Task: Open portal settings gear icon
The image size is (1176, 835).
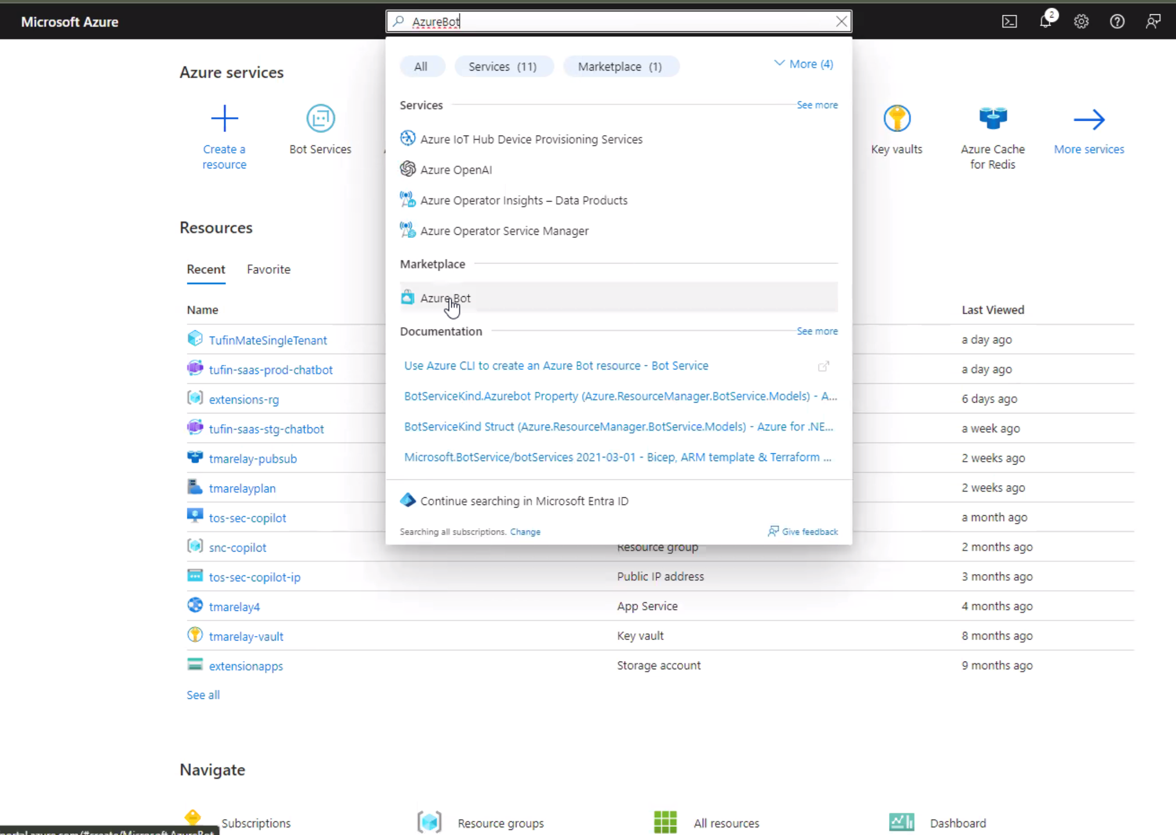Action: 1081,21
